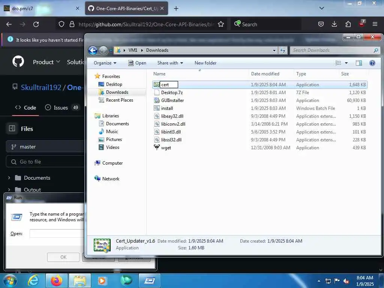Click Firefox back arrow button
Image resolution: width=384 pixels, height=288 pixels.
click(9, 24)
